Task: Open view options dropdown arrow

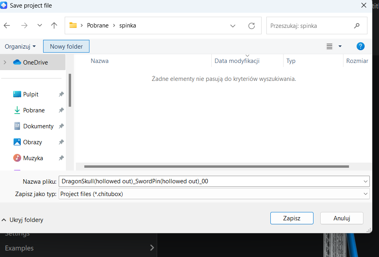Action: [340, 46]
